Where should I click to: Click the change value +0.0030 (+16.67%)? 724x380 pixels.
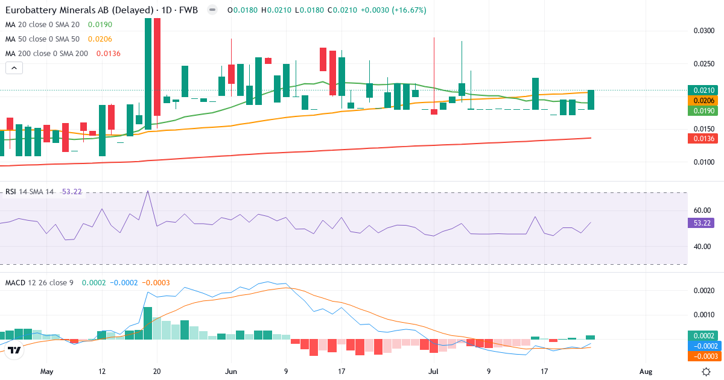click(x=393, y=10)
